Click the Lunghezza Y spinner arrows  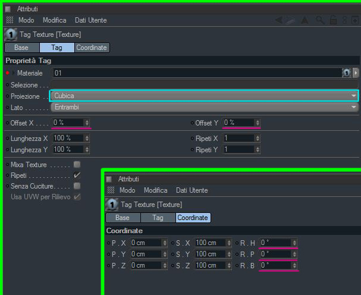[x=87, y=149]
